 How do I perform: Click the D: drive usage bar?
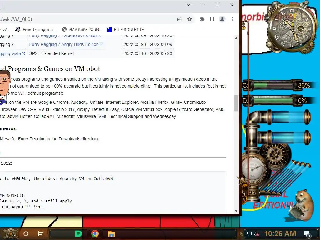click(273, 101)
